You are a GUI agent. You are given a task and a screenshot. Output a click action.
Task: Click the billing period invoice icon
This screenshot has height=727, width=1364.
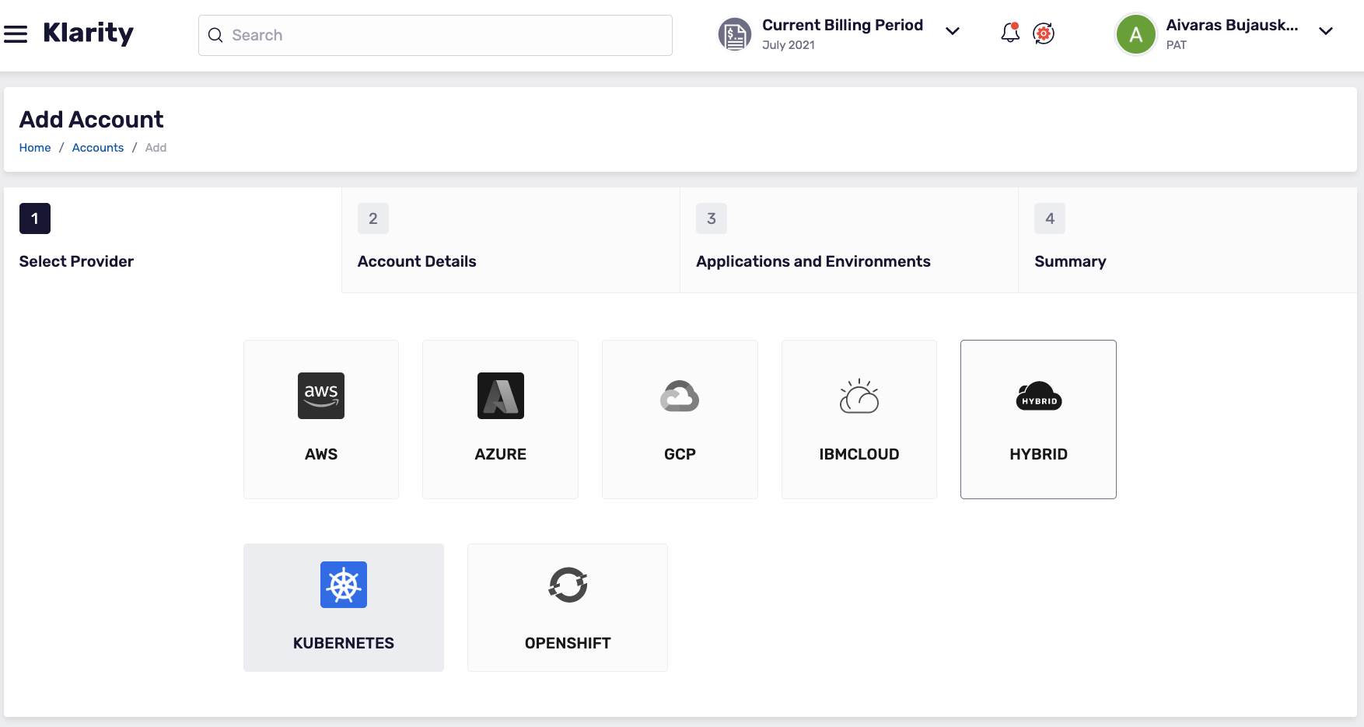(x=734, y=34)
